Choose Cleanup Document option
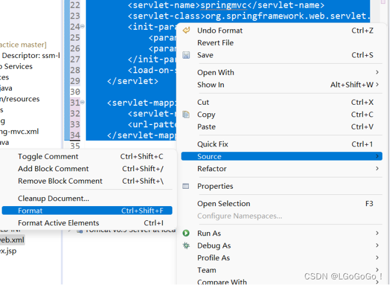 pos(87,198)
